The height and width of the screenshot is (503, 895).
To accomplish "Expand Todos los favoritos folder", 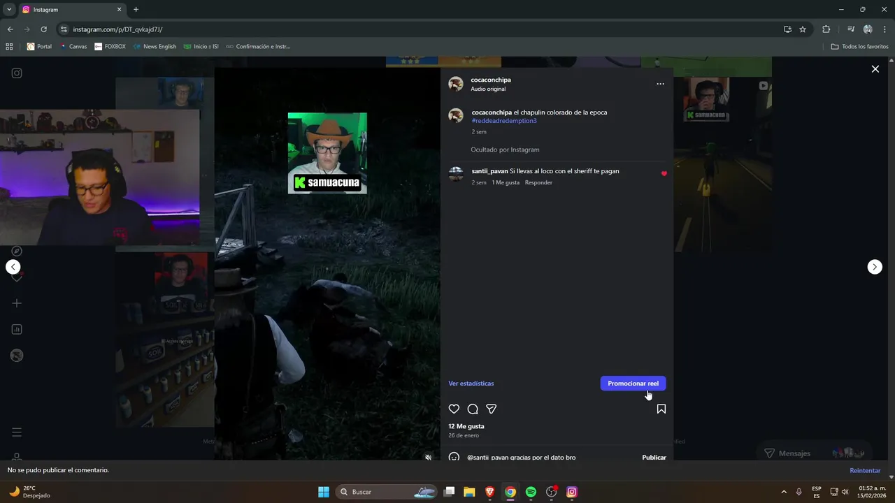I will point(859,47).
